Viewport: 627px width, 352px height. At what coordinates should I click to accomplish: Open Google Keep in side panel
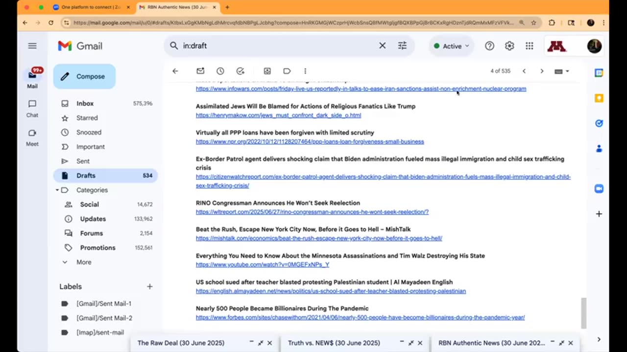pos(599,98)
